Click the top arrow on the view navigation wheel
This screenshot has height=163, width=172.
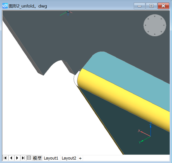pos(155,16)
